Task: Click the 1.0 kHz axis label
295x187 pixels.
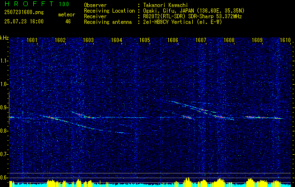Action: coord(4,85)
